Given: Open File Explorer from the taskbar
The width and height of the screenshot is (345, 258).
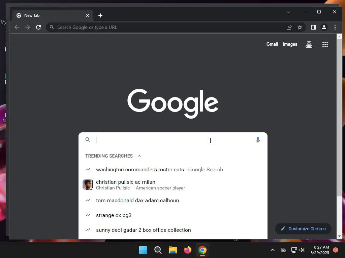Looking at the screenshot, I should coord(173,250).
